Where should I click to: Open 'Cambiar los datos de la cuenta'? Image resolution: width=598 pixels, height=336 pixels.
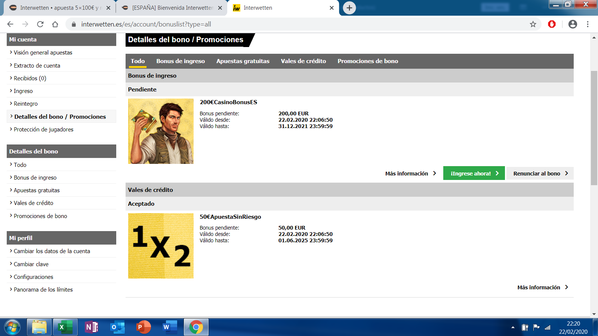pos(52,251)
